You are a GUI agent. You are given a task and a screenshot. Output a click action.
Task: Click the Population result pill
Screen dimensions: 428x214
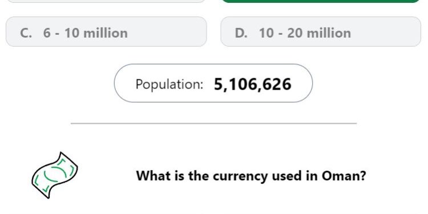[x=213, y=83]
